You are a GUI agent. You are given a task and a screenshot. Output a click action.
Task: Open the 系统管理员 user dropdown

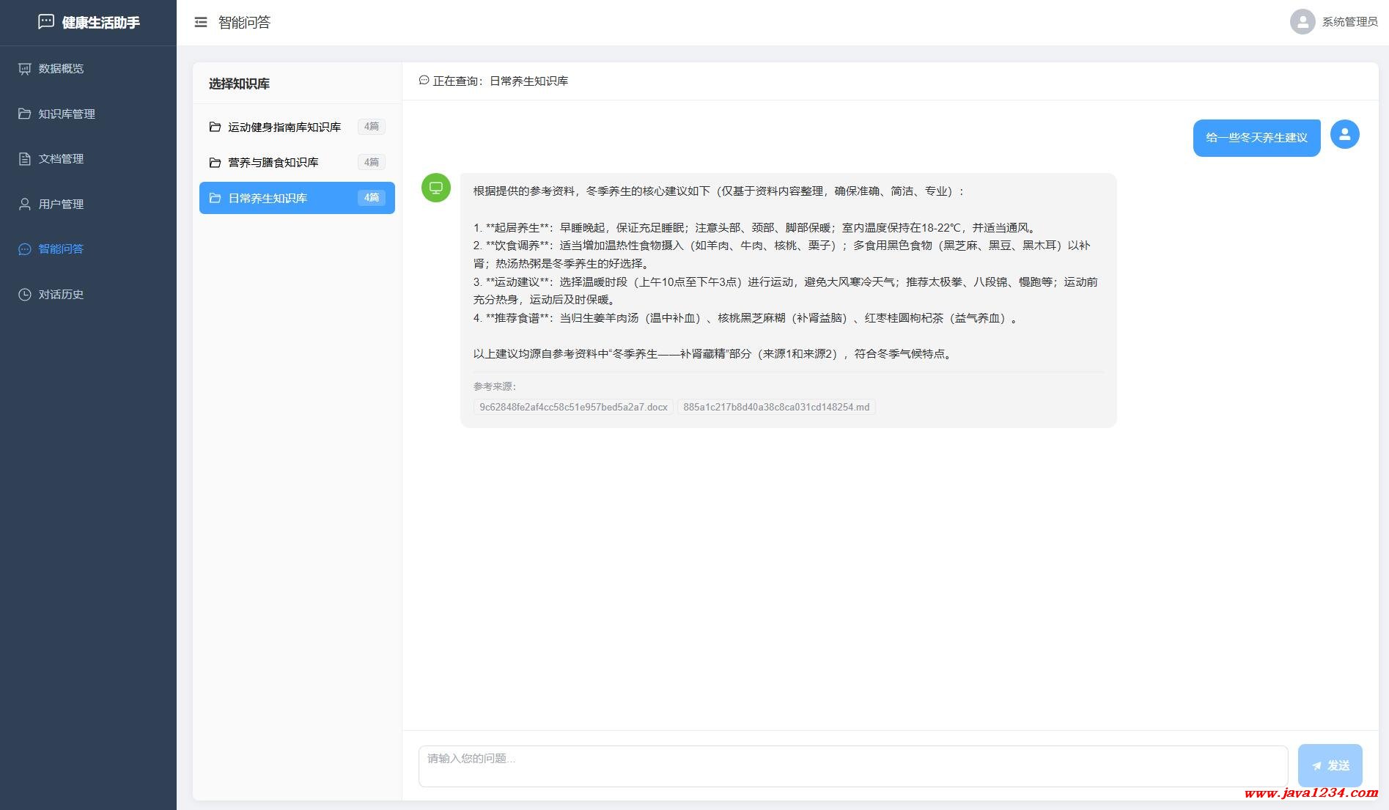pos(1349,22)
